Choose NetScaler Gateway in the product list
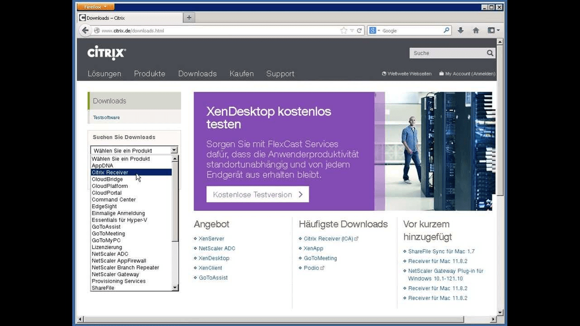 click(x=116, y=274)
